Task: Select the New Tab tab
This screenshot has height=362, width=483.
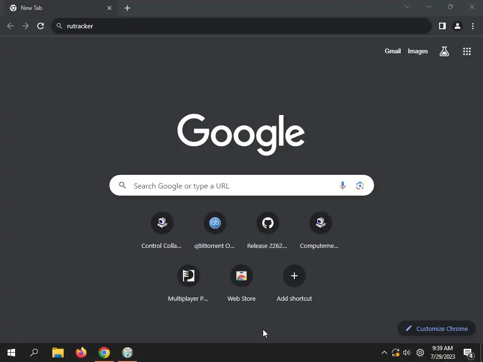Action: tap(60, 8)
